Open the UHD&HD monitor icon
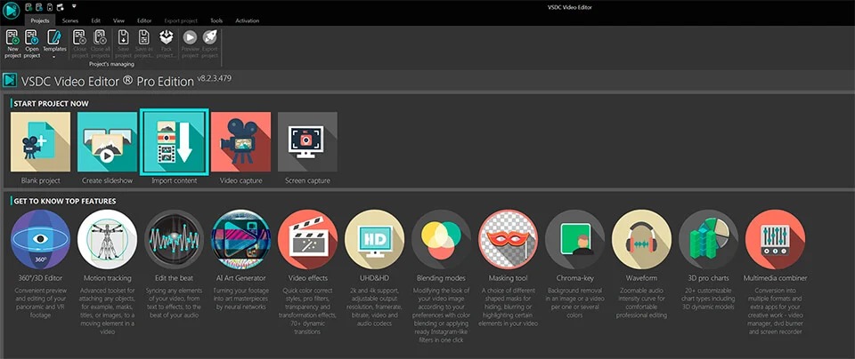855x359 pixels. [x=374, y=239]
